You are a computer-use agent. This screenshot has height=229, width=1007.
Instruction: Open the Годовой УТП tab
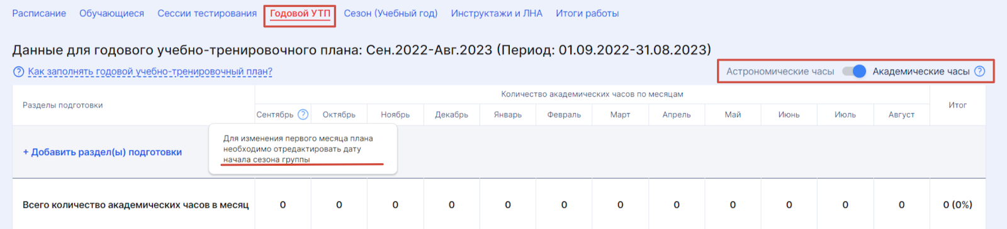(300, 13)
